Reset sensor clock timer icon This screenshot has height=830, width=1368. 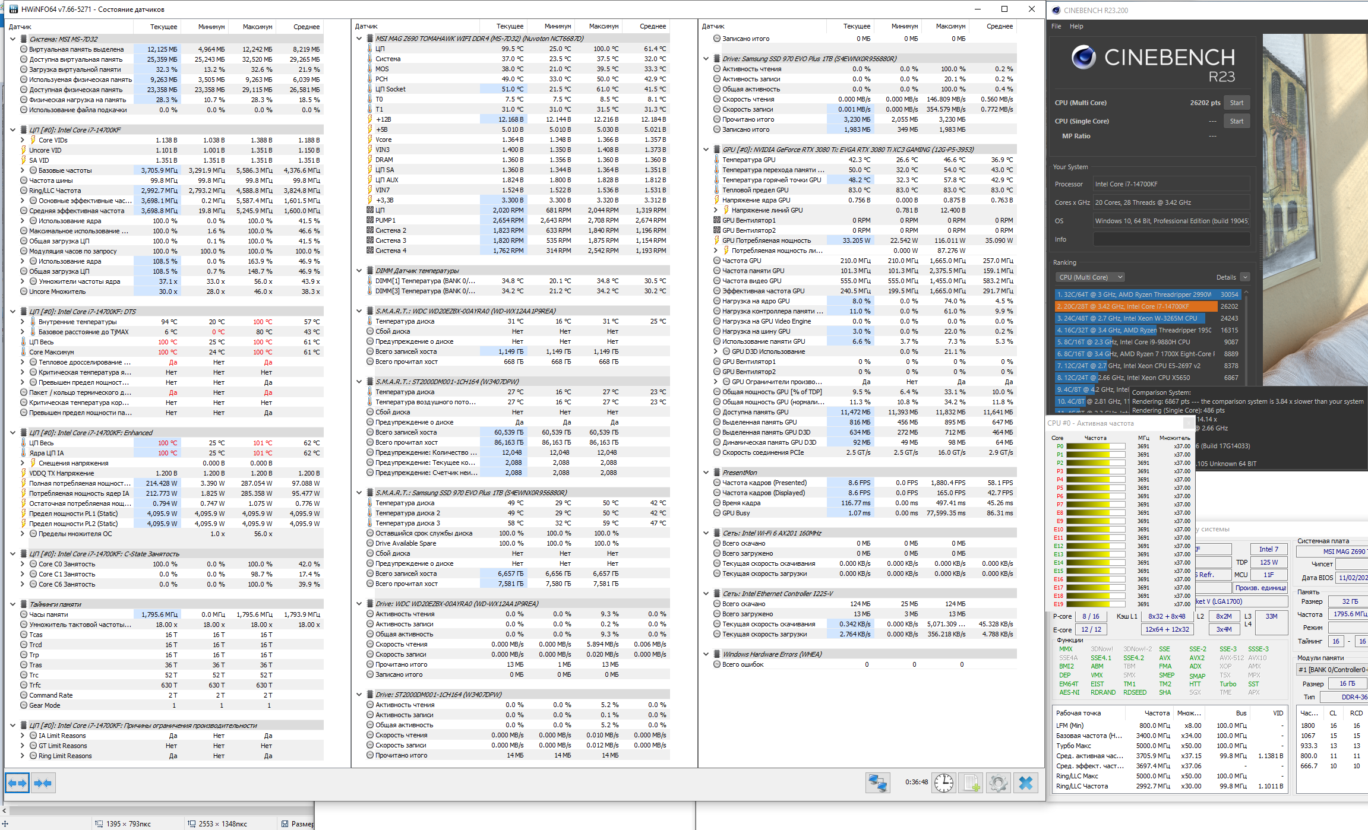pyautogui.click(x=943, y=783)
